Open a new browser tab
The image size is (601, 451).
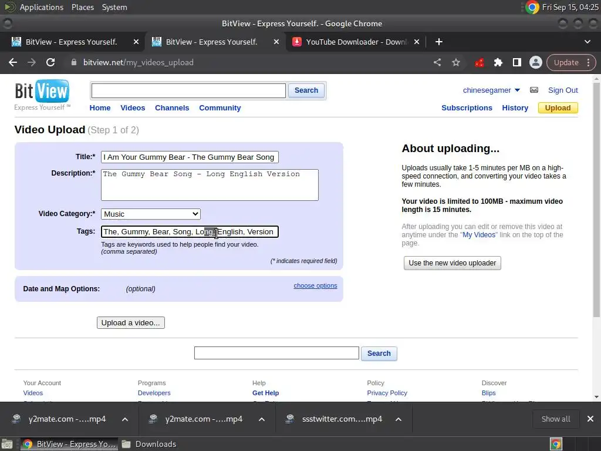(439, 42)
